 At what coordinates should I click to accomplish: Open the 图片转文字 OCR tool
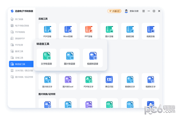point(47,82)
